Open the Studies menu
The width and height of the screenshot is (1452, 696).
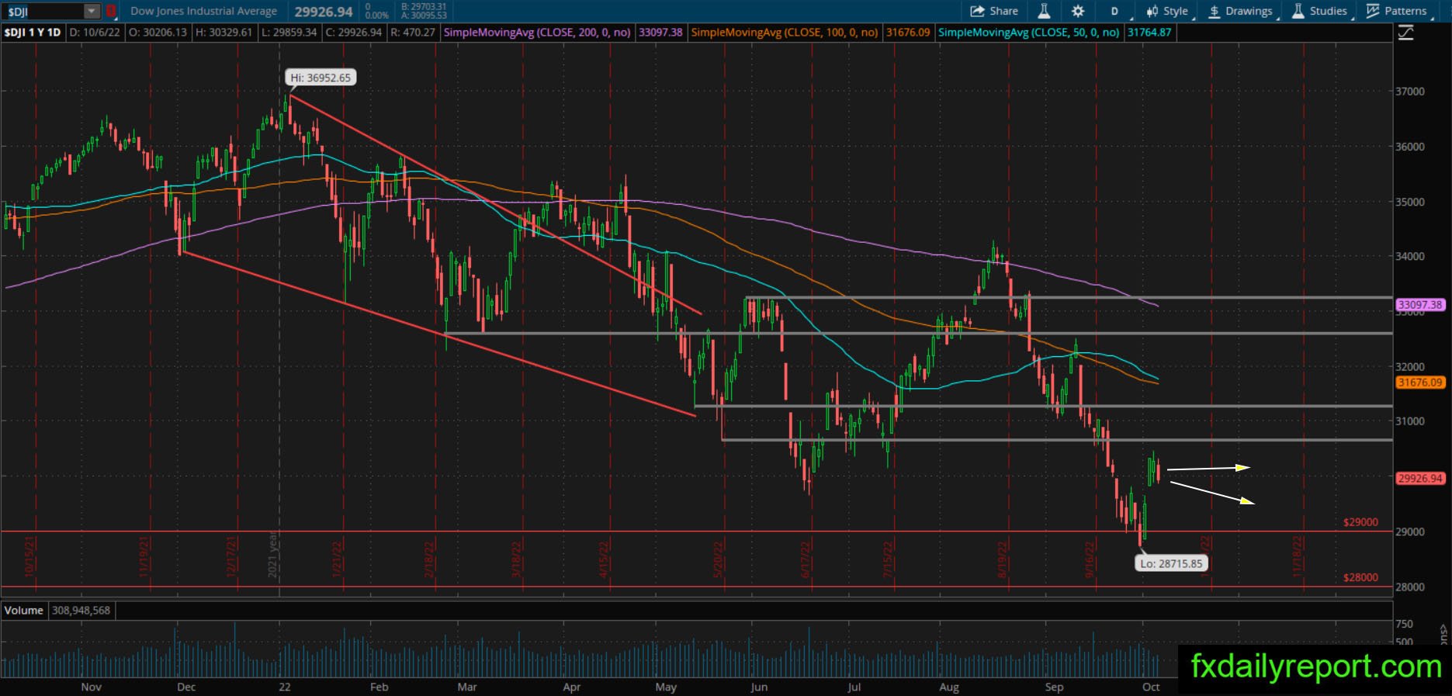pyautogui.click(x=1319, y=11)
